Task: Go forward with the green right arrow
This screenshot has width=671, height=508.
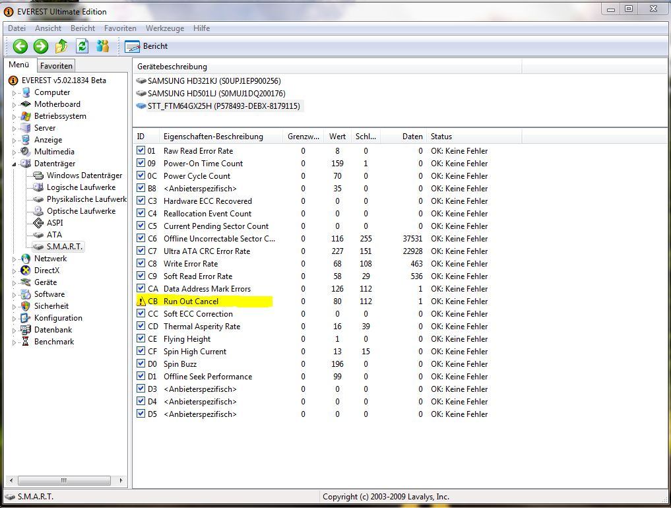Action: click(x=41, y=46)
